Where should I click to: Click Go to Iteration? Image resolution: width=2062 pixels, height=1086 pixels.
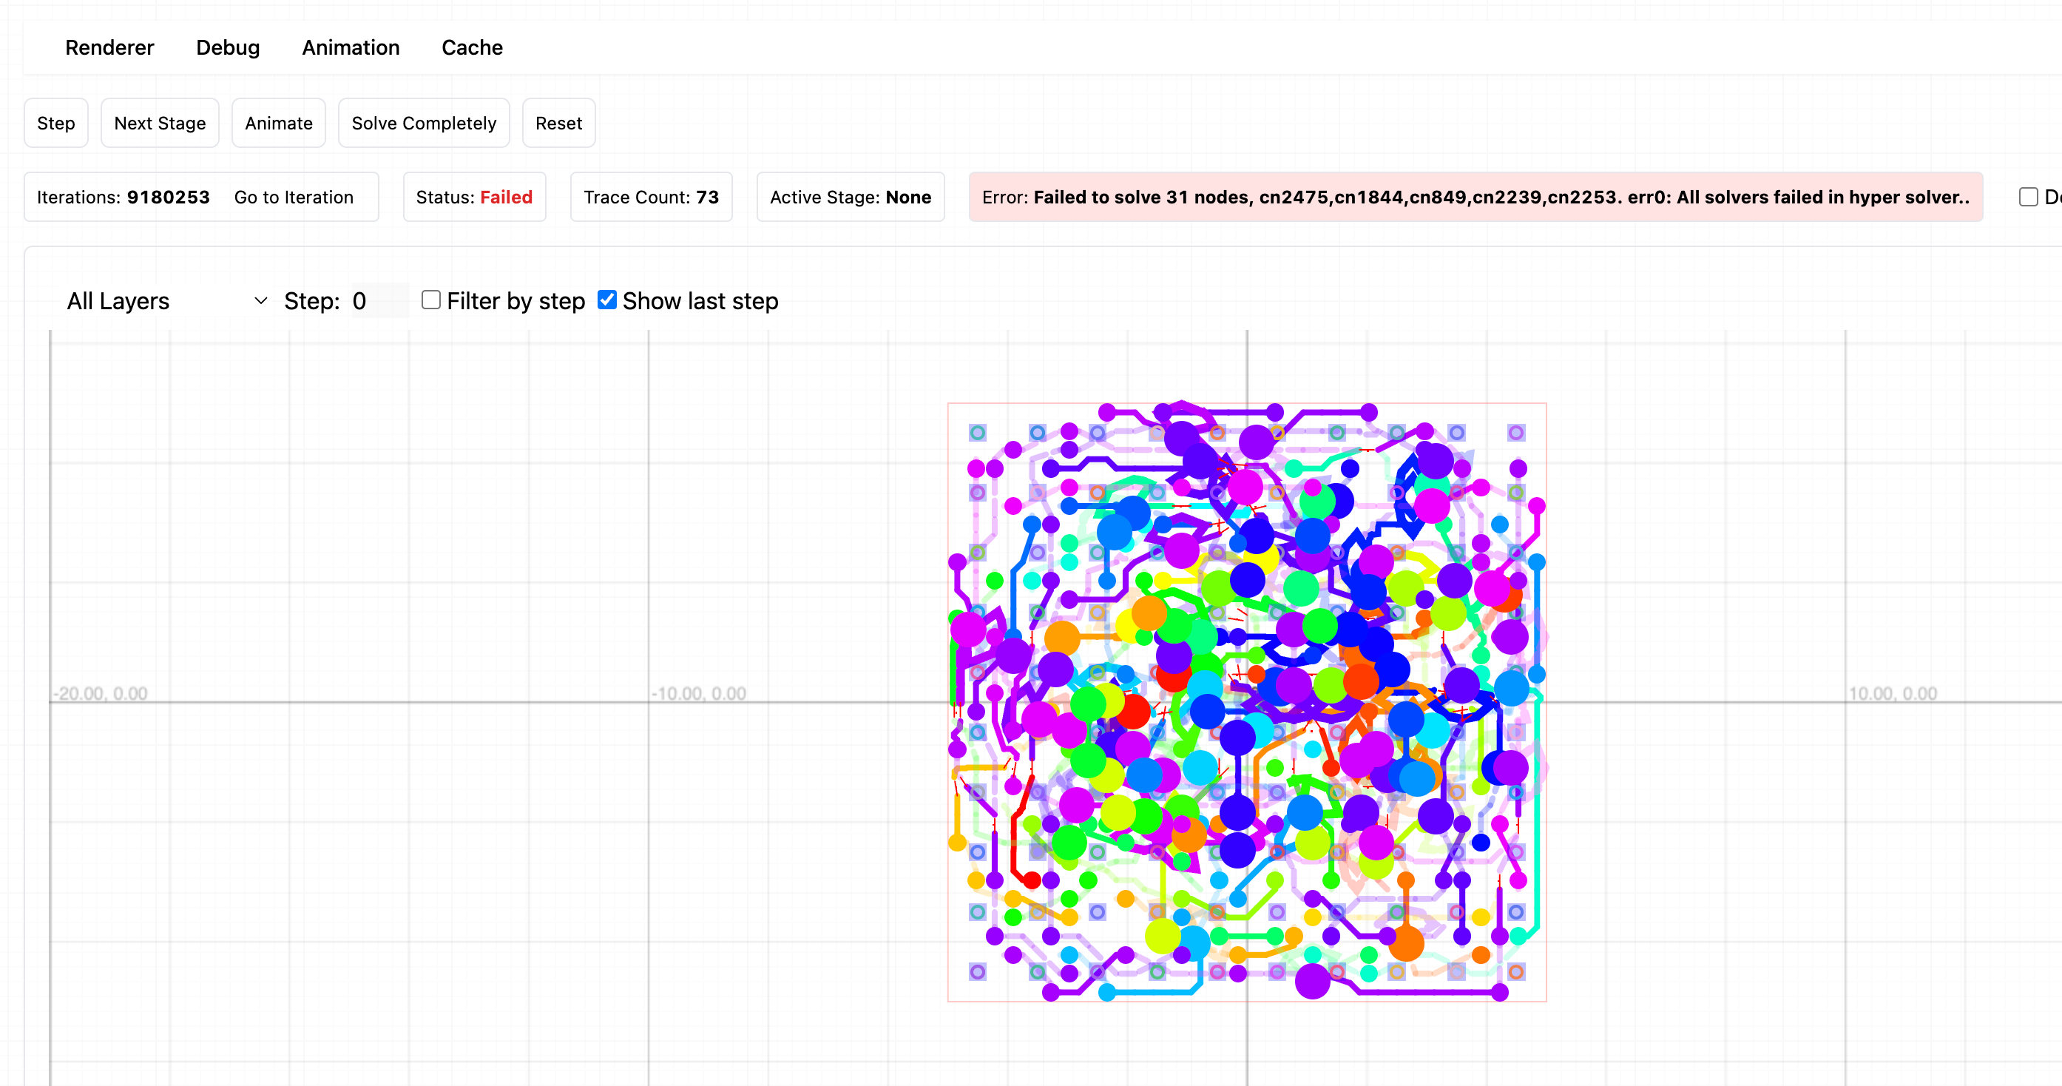point(294,197)
